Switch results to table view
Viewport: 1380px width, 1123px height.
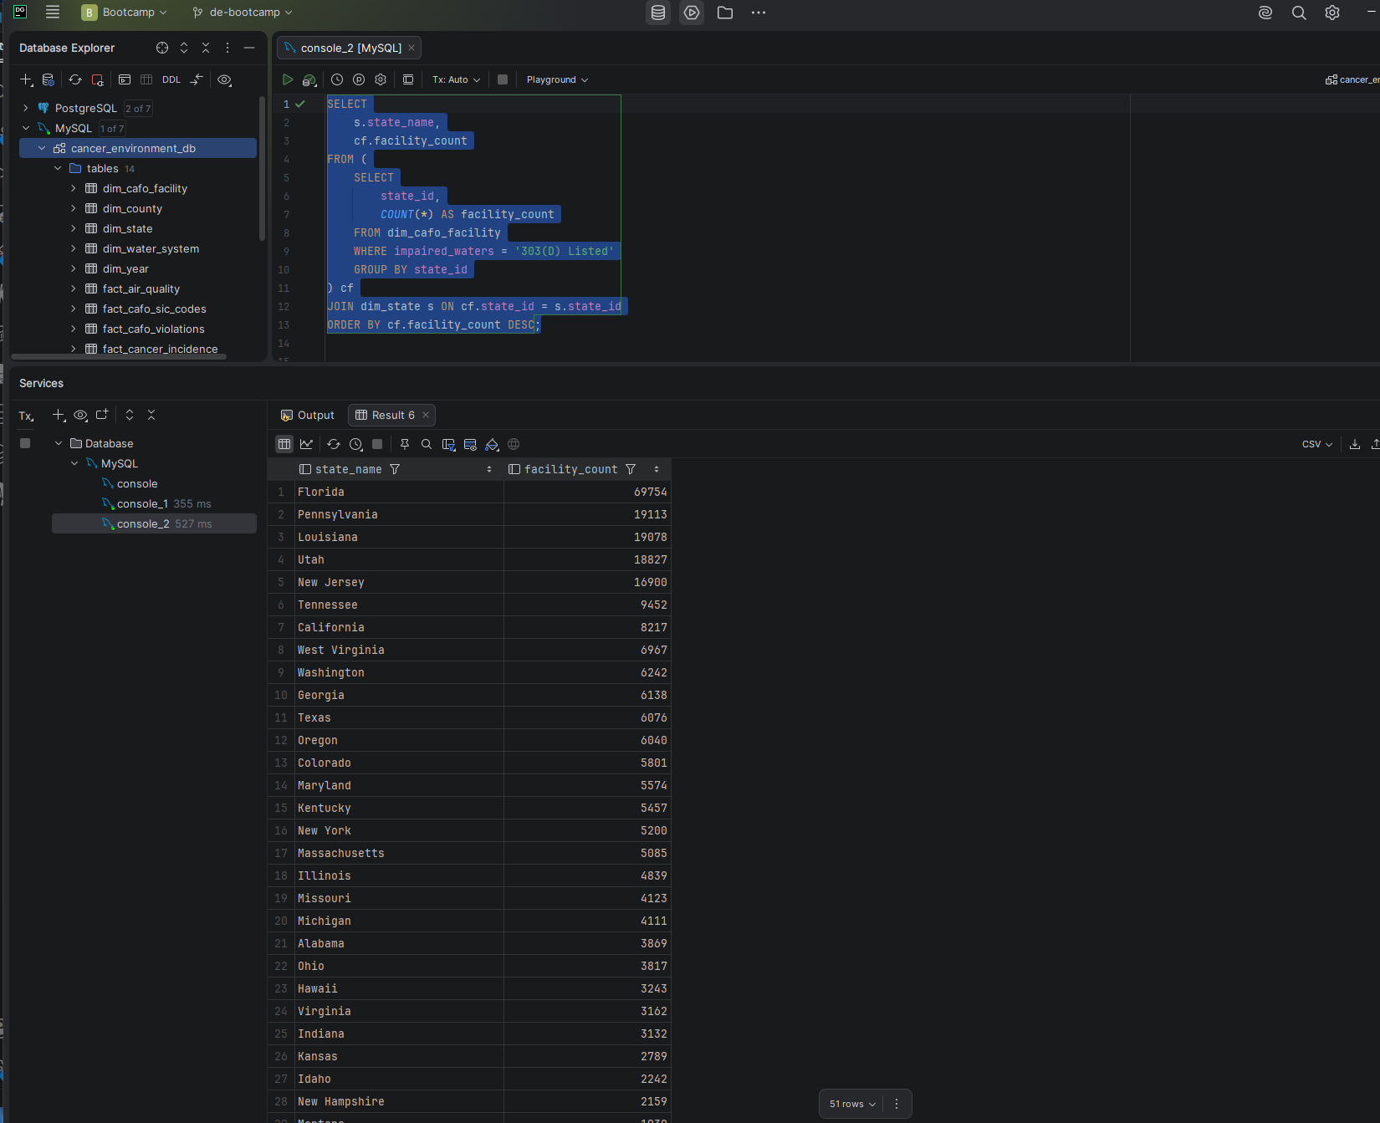[x=284, y=444]
